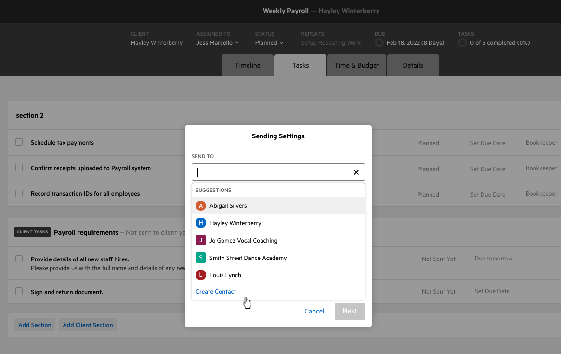Choose Hayley Winterberry blue avatar icon
Viewport: 561px width, 354px height.
(201, 223)
